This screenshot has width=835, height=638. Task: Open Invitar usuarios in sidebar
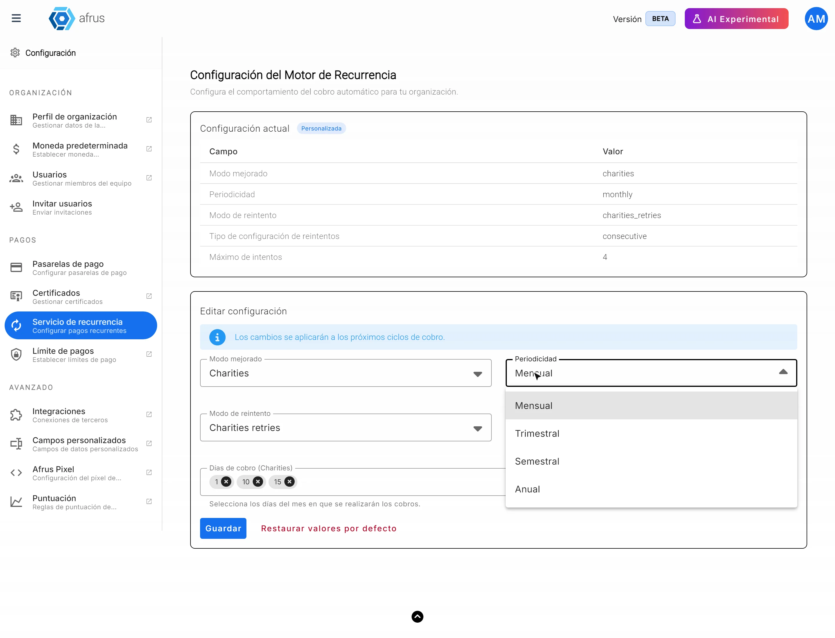tap(81, 207)
